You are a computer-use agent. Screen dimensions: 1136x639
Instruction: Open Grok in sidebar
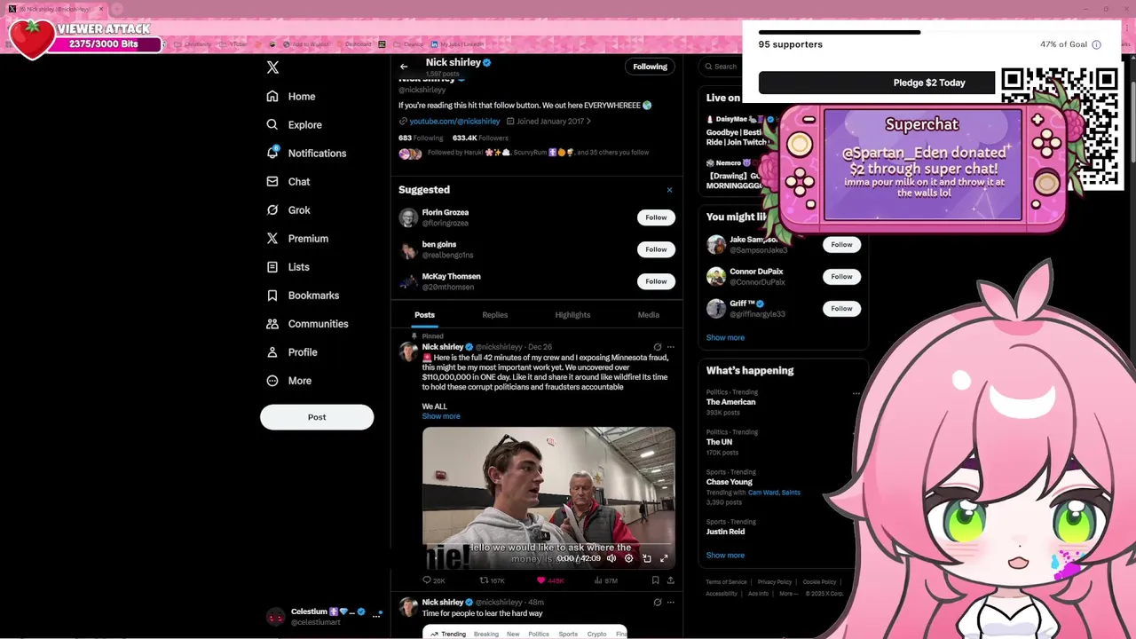pos(288,209)
